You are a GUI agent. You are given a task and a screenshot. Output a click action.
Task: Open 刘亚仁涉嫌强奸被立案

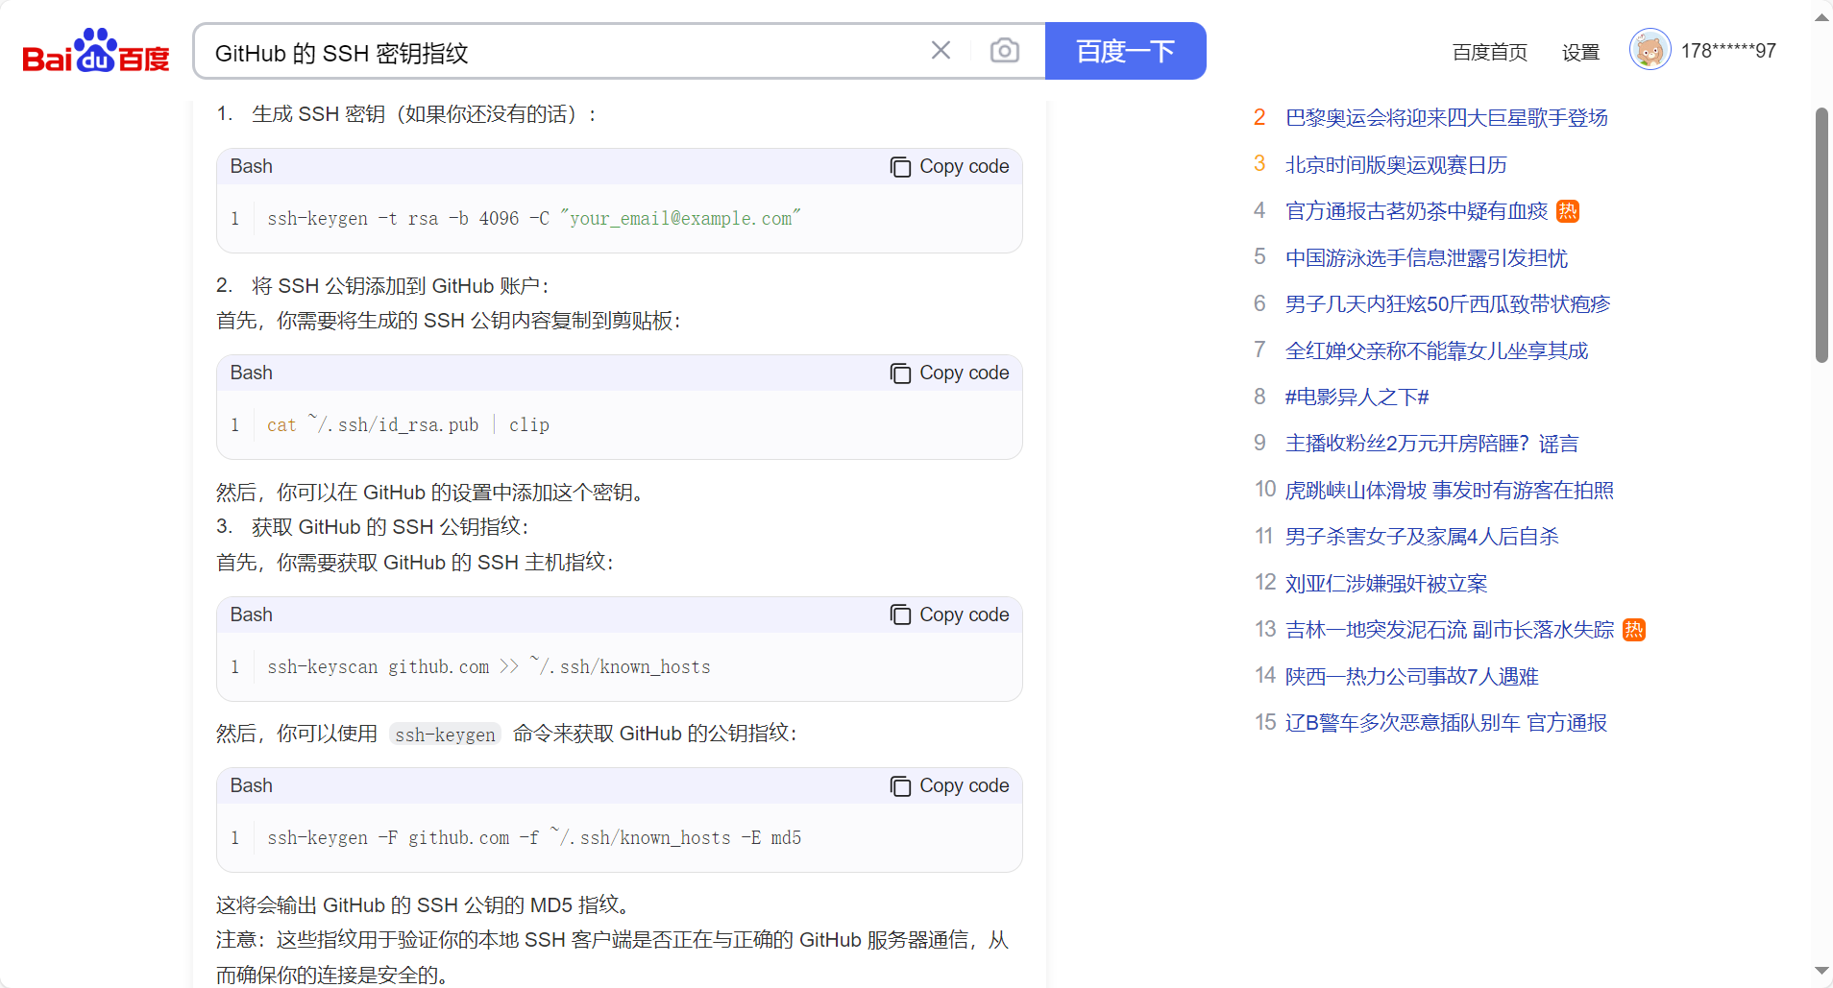point(1385,584)
